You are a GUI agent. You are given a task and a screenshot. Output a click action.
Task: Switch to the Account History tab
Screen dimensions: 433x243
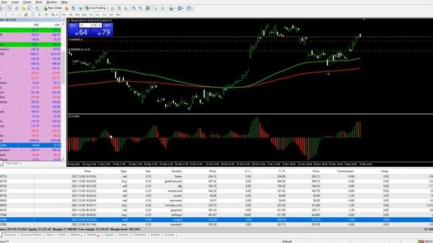(x=31, y=235)
